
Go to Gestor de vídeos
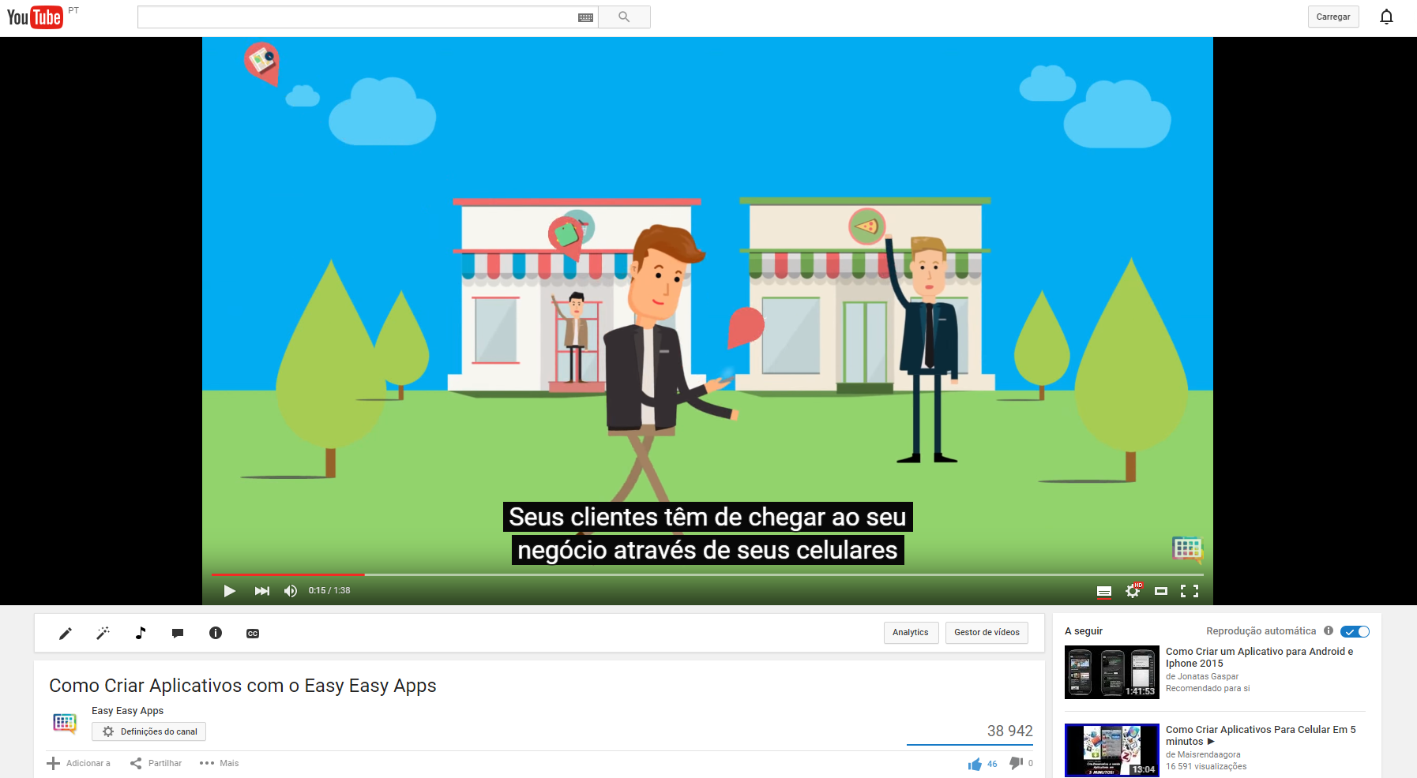coord(987,632)
